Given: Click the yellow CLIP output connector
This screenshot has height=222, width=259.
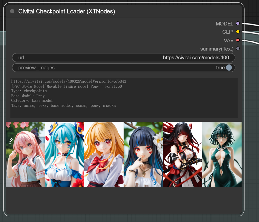Looking at the screenshot, I should 238,32.
